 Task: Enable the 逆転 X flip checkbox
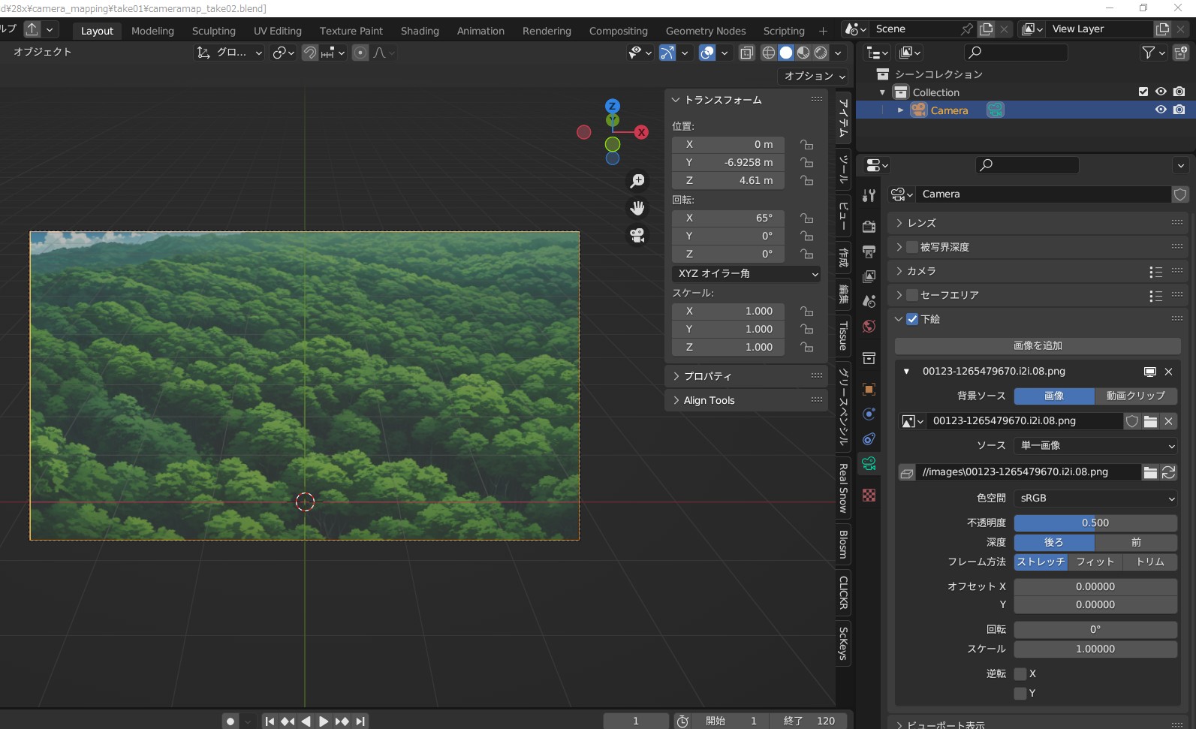click(1020, 674)
